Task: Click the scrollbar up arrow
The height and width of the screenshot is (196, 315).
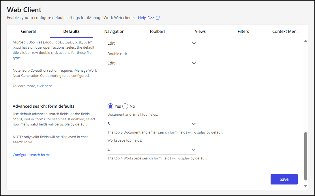Action: [305, 41]
